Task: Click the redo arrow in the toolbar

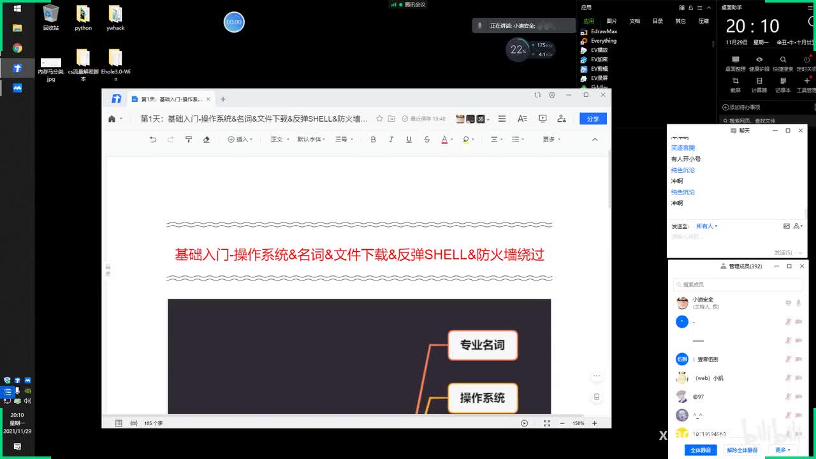Action: click(170, 139)
